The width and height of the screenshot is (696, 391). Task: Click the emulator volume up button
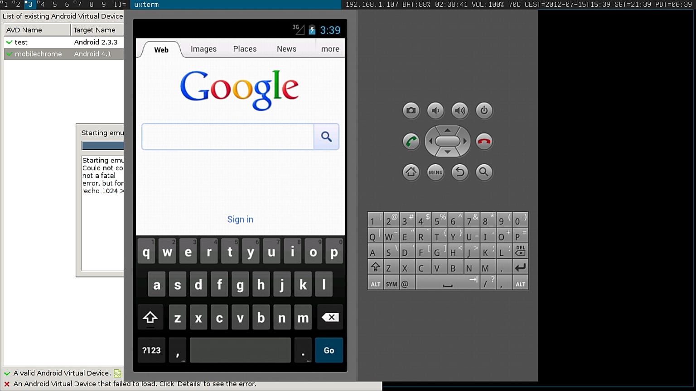[x=460, y=110]
